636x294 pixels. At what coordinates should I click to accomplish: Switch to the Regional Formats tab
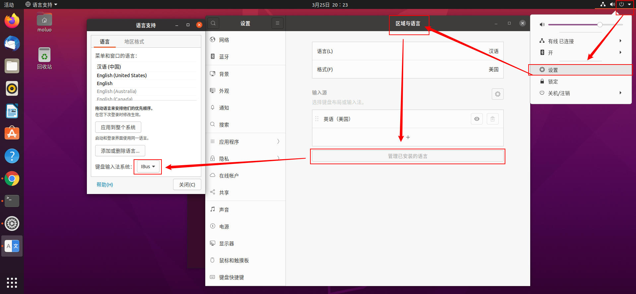click(134, 42)
